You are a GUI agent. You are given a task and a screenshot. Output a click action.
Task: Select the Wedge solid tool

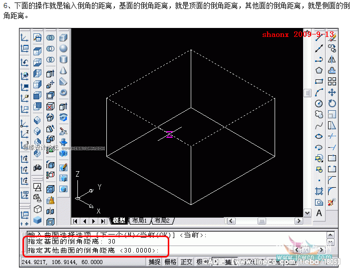[x=63, y=81]
